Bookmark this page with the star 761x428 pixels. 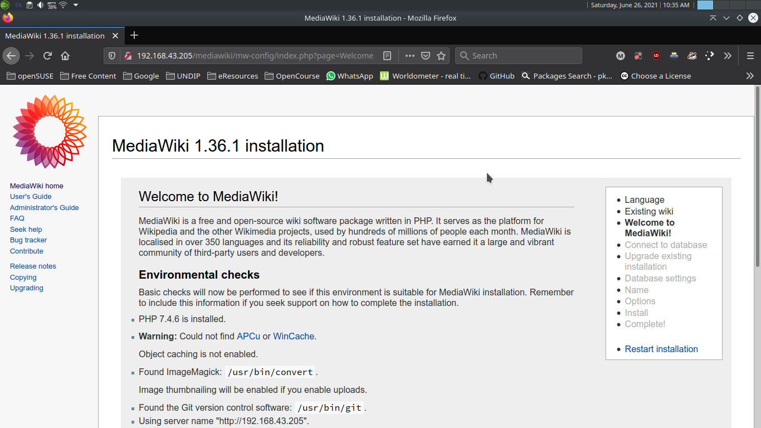click(441, 56)
